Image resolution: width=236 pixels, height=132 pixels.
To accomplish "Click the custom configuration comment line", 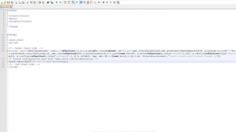I will pyautogui.click(x=53, y=59).
